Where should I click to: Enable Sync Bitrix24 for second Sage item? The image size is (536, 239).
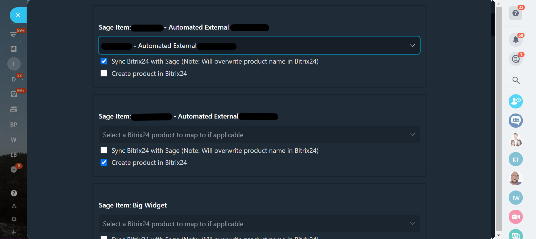point(104,150)
